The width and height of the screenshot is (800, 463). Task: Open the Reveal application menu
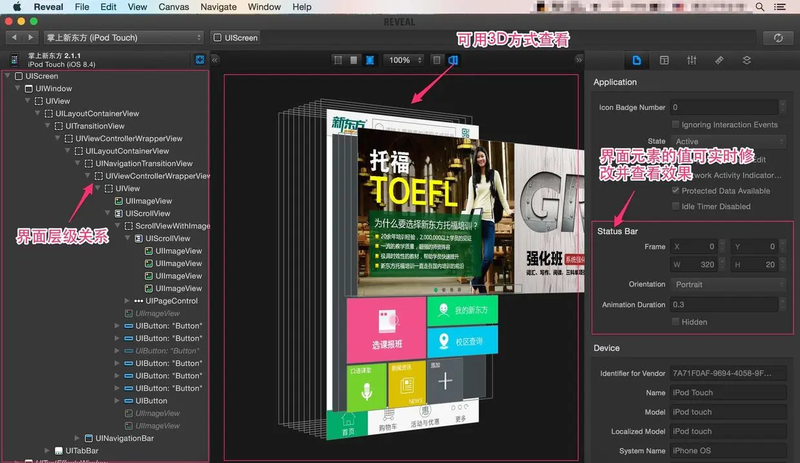(x=48, y=7)
